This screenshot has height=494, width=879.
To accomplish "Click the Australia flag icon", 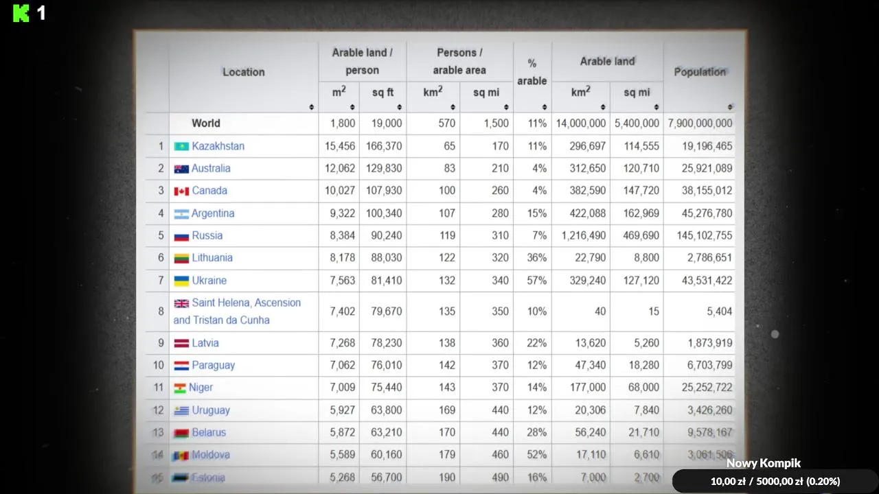I will tap(181, 169).
